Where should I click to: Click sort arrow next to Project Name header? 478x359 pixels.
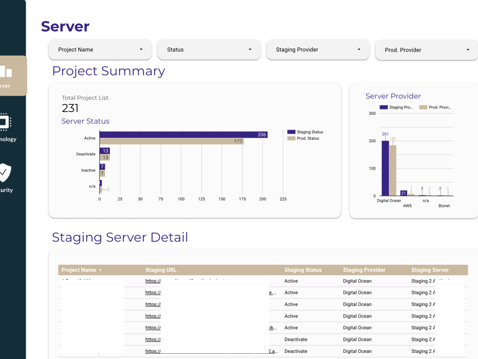point(100,270)
